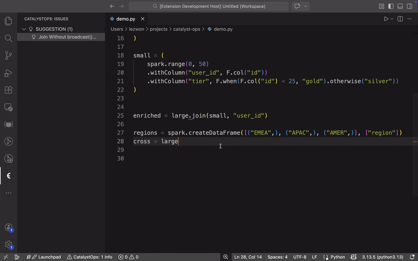This screenshot has width=418, height=261.
Task: Select the Join Without broadcast() issue
Action: 67,37
